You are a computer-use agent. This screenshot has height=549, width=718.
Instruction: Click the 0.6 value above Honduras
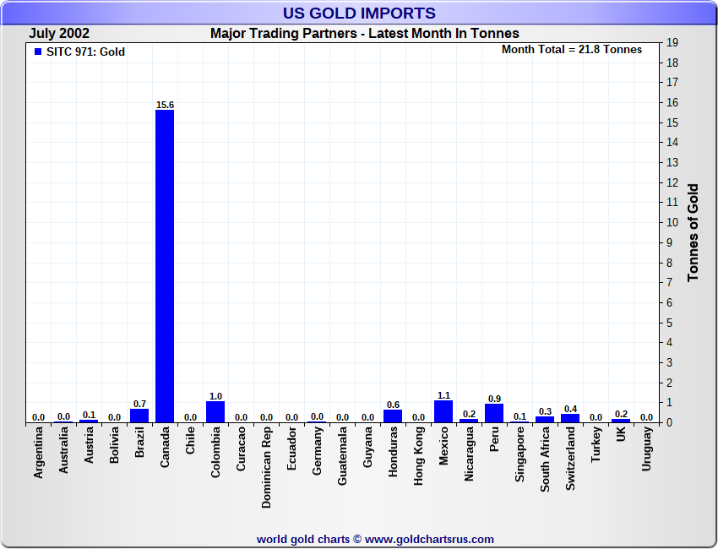click(x=394, y=405)
